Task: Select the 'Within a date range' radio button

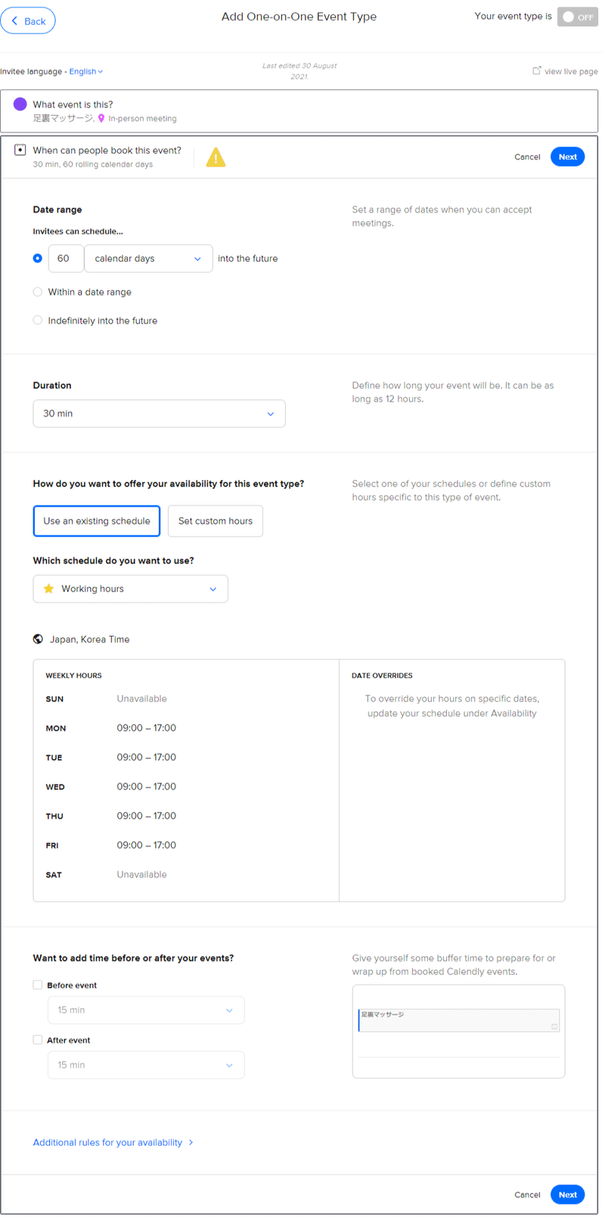Action: [38, 292]
